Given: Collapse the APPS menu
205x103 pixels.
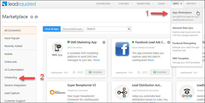Looking at the screenshot, I should coord(177,4).
